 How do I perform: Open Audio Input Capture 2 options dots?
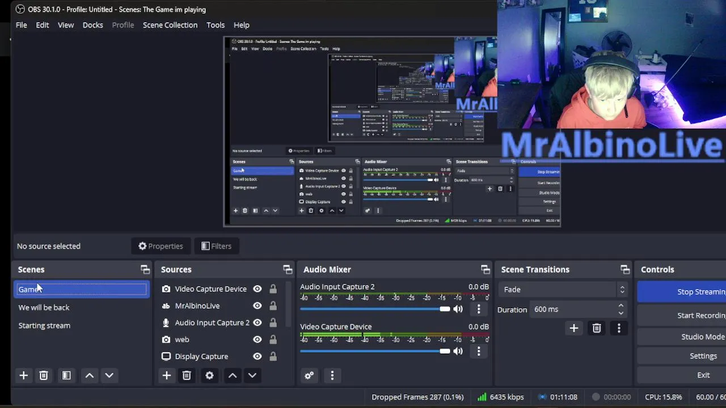pos(479,309)
